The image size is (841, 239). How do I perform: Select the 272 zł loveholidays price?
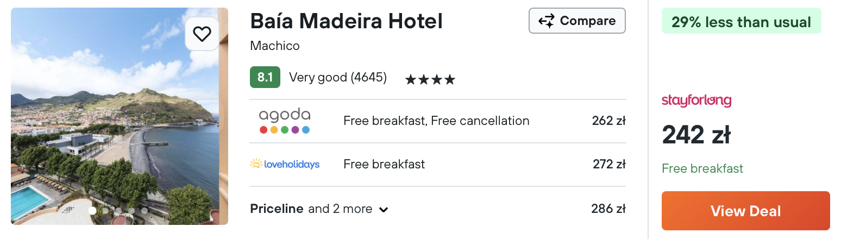pyautogui.click(x=609, y=164)
